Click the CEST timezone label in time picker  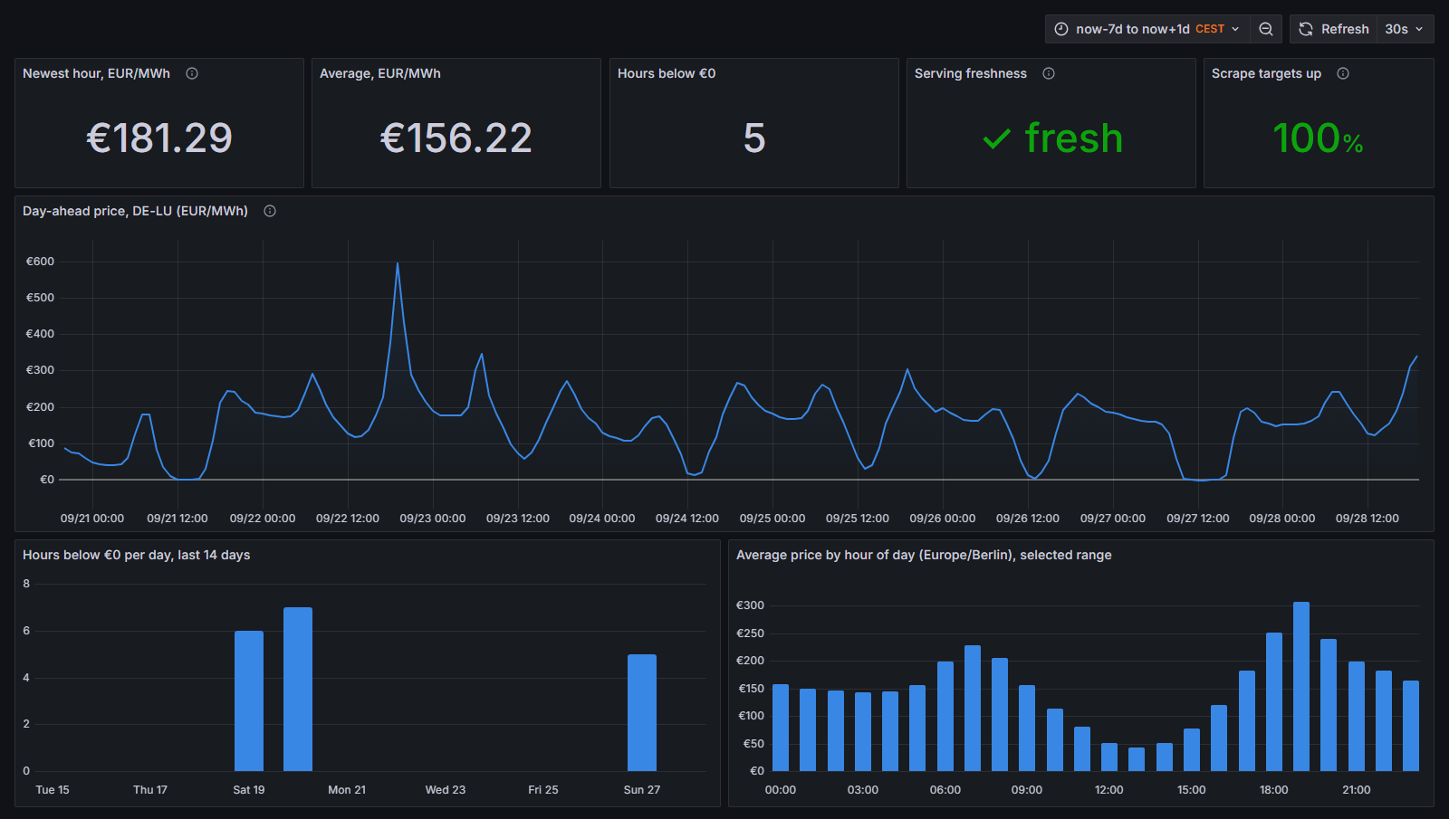click(x=1210, y=29)
